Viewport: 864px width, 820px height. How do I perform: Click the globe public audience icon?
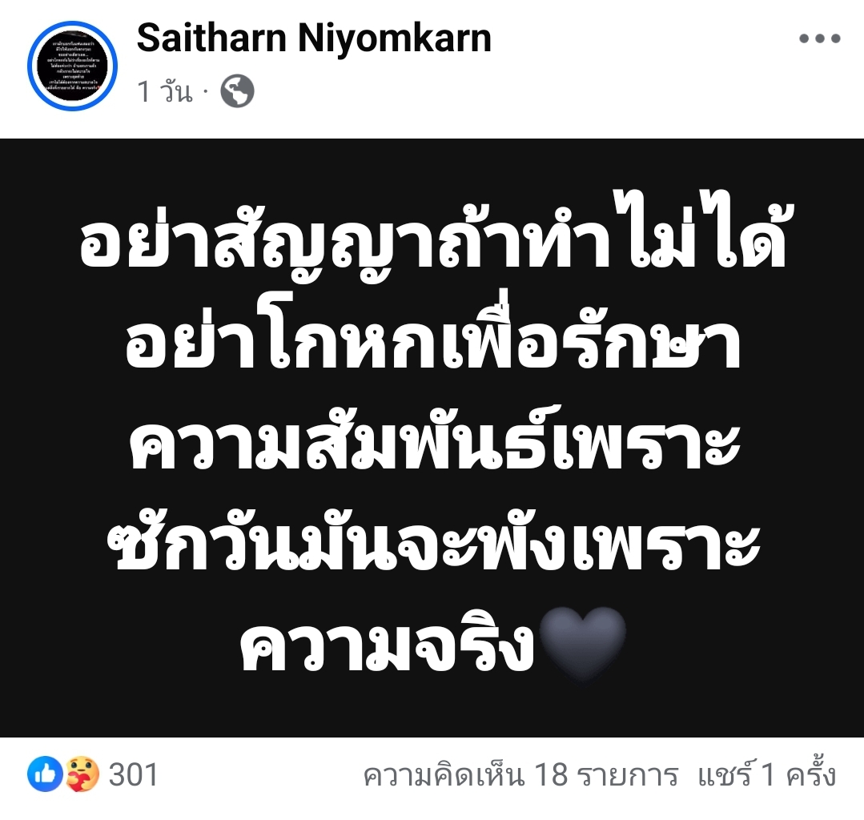tap(238, 91)
